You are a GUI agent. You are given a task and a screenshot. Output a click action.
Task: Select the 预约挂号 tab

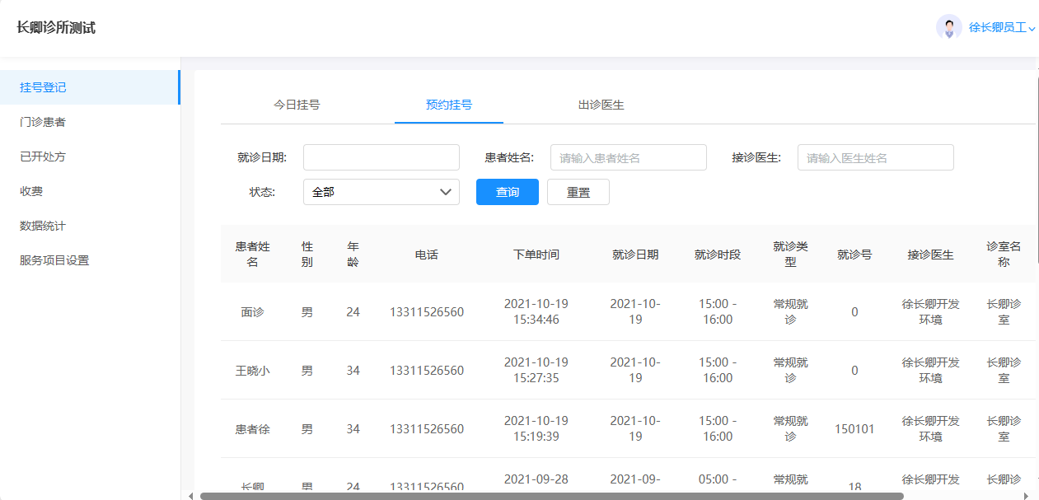[x=449, y=105]
